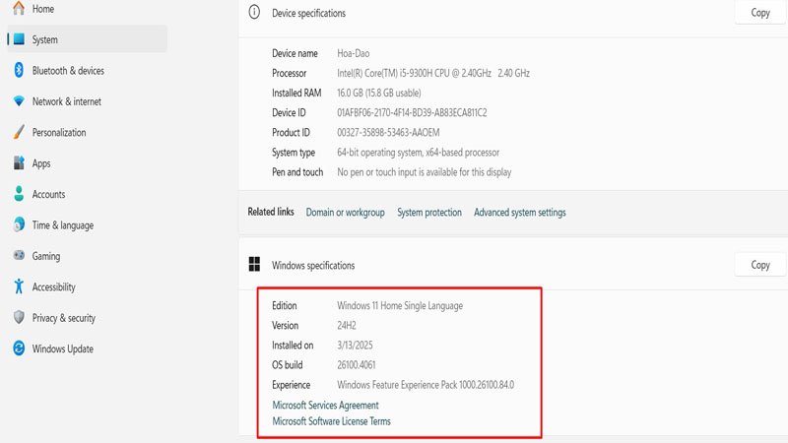
Task: Open Windows Update settings
Action: coord(87,348)
